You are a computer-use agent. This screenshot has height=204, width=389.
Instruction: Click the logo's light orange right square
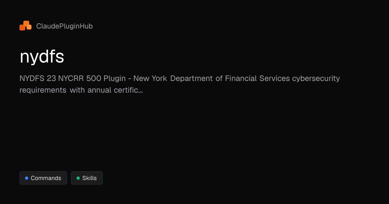(x=29, y=27)
